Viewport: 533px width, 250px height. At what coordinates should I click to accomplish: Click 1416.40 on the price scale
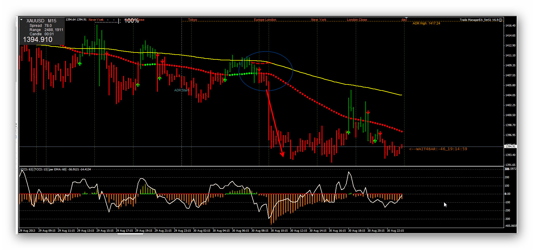510,26
